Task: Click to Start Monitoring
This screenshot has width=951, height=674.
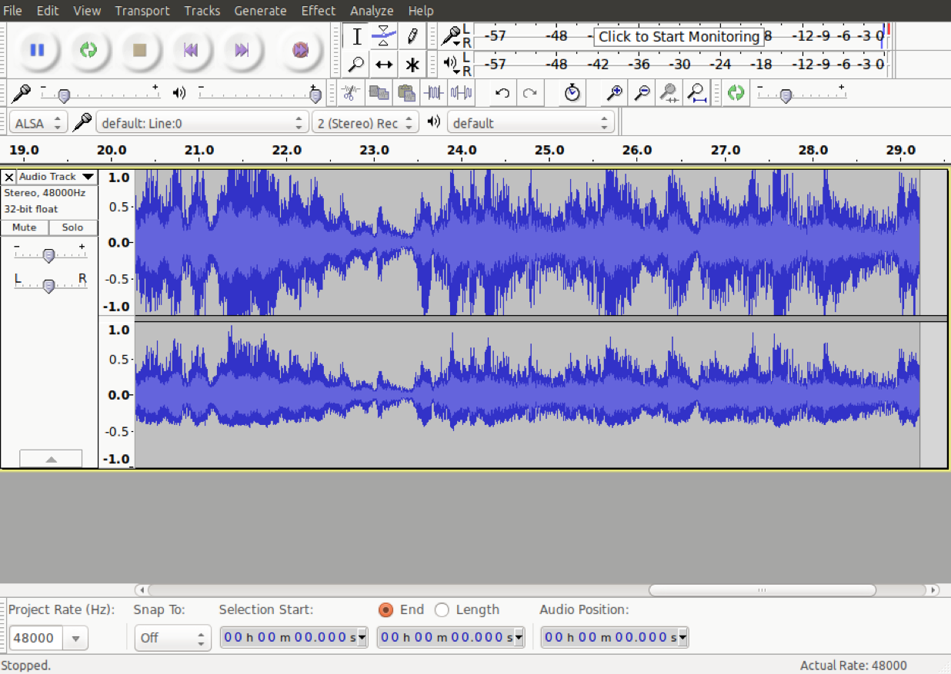Action: (678, 36)
